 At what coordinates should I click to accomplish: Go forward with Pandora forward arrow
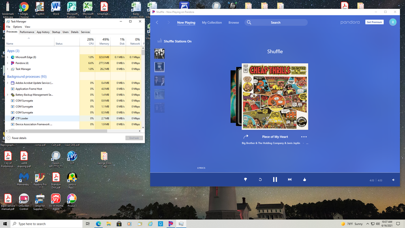(168, 22)
